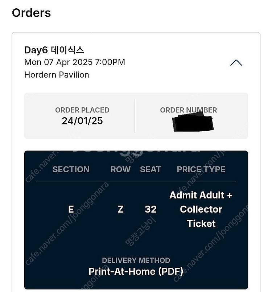272x292 pixels.
Task: Select seat number 32
Action: [x=151, y=209]
